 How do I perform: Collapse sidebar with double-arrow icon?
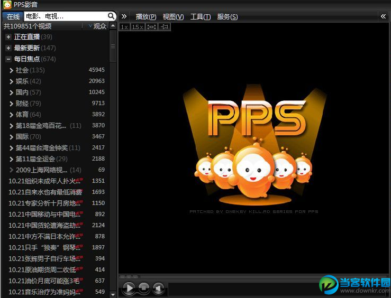124,16
